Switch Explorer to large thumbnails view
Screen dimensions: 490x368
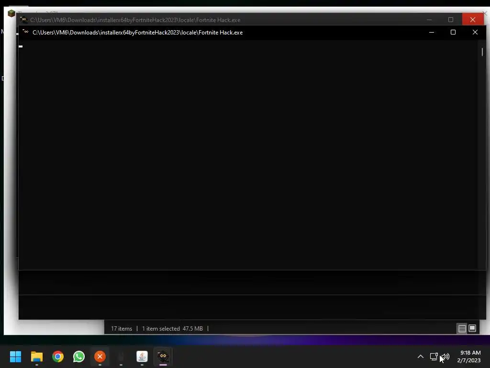coord(472,328)
